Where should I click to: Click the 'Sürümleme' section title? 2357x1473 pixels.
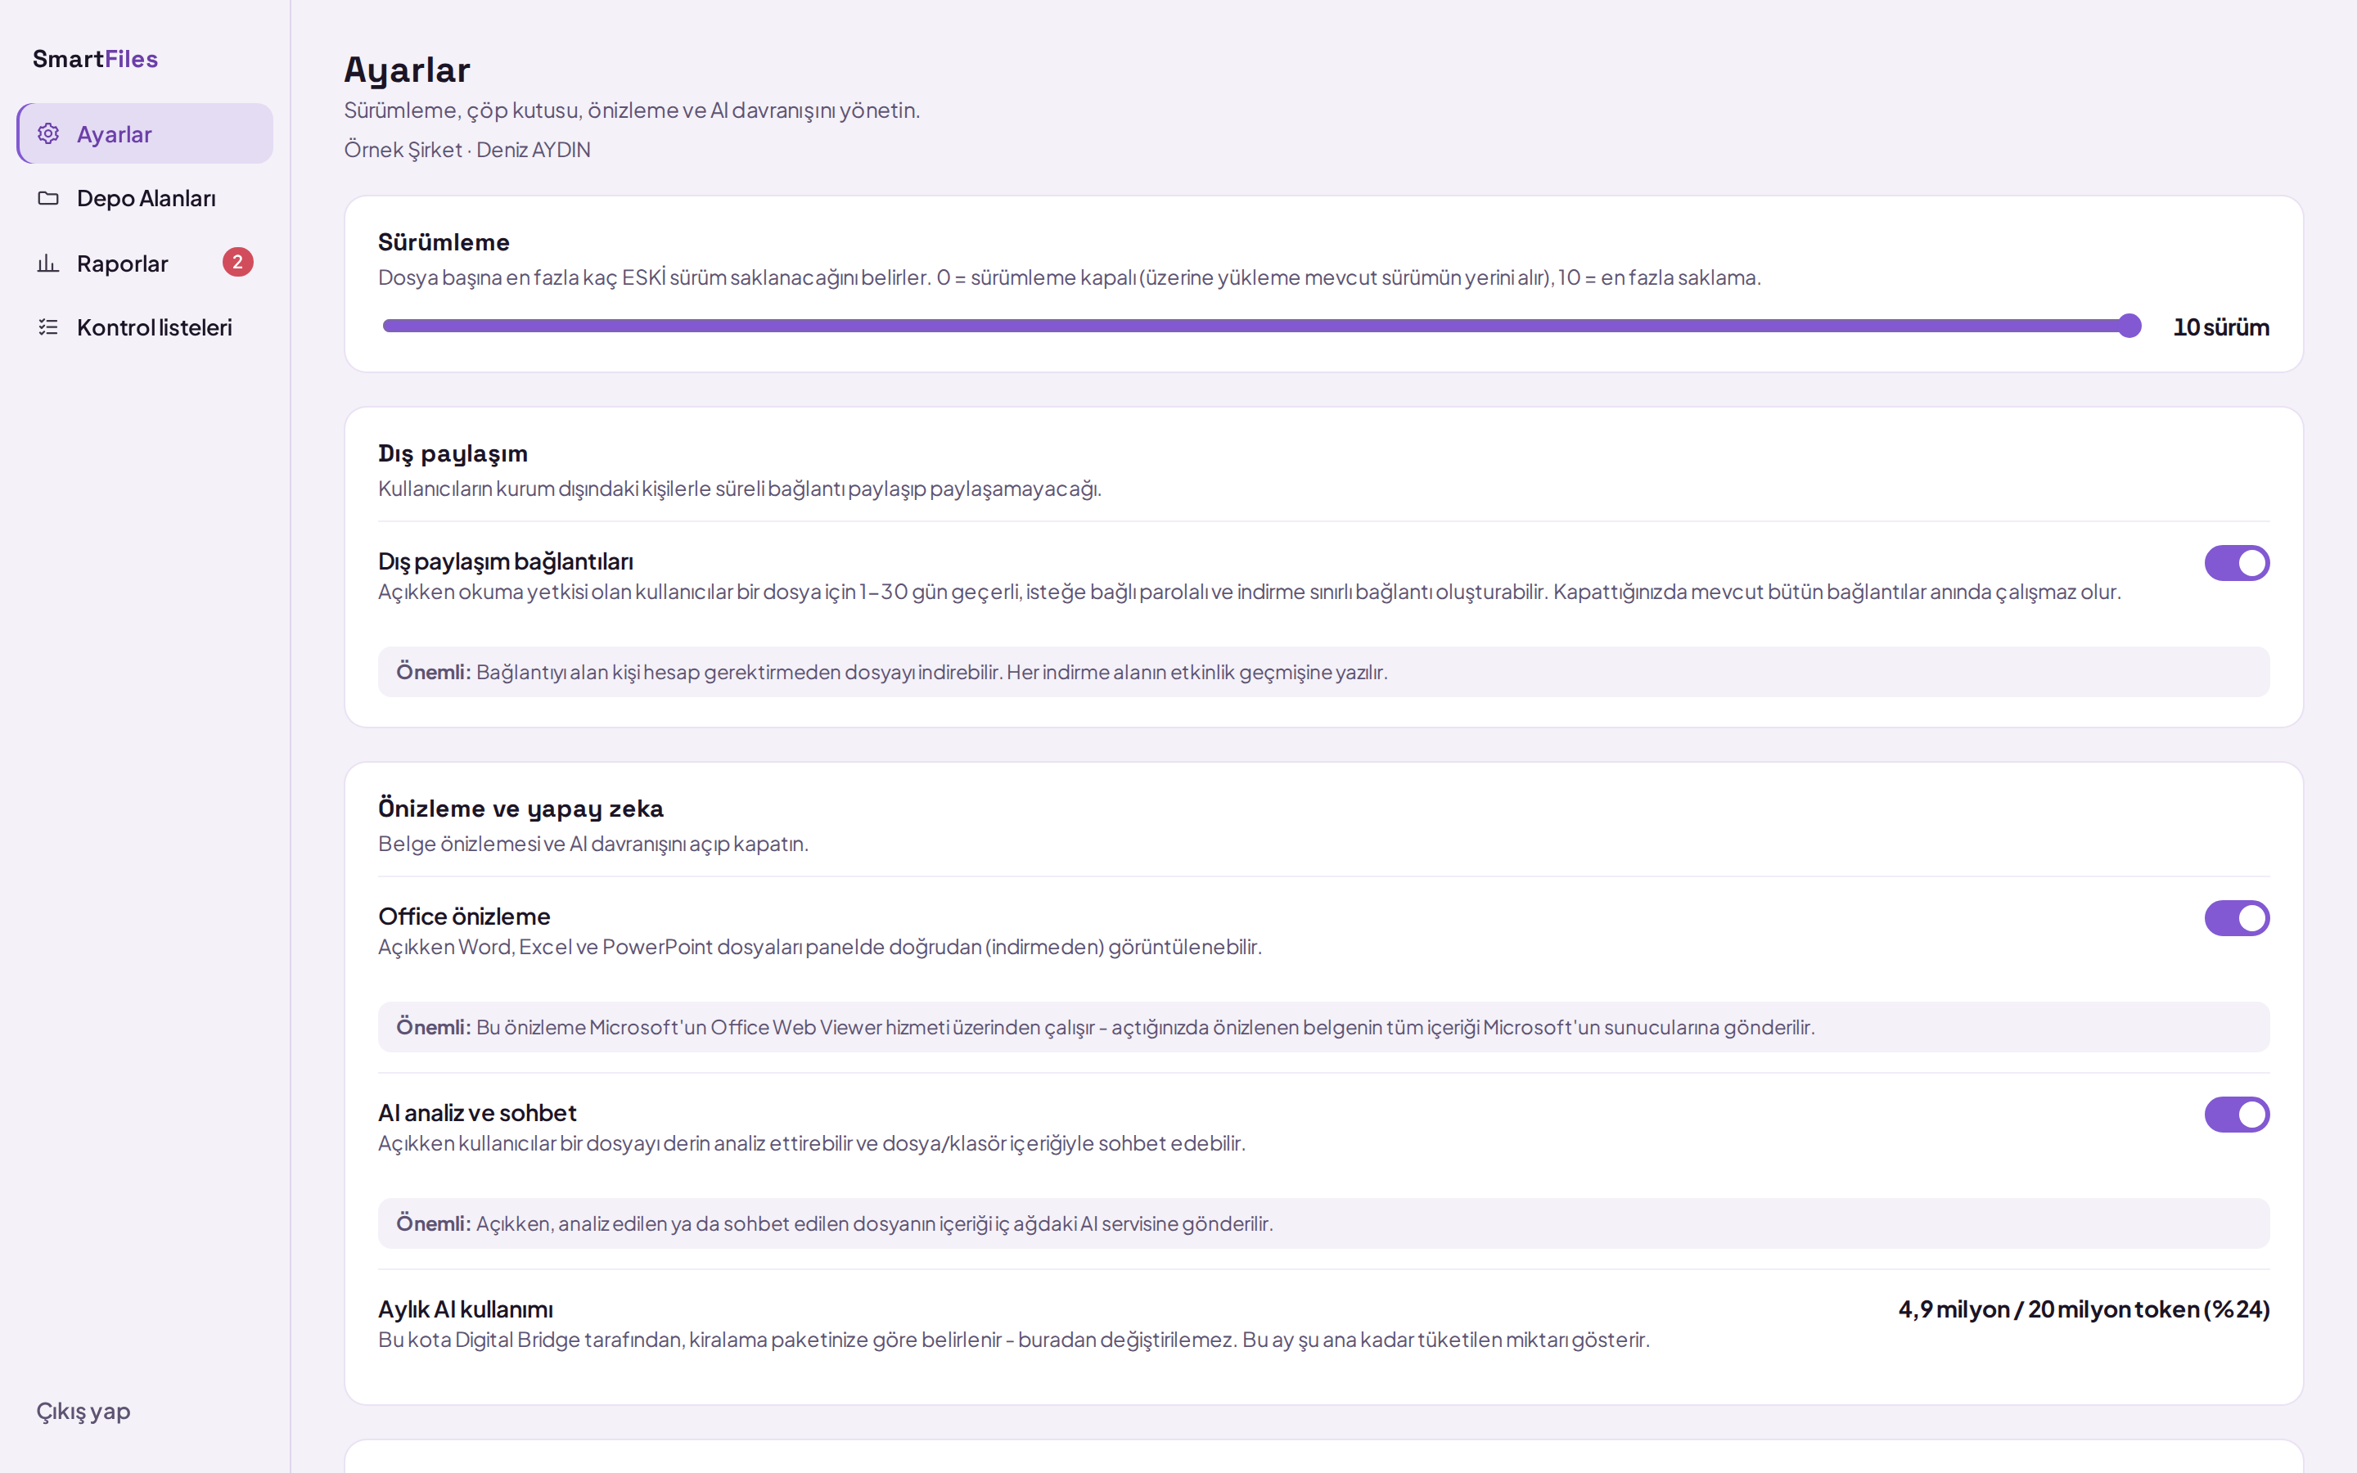click(444, 242)
